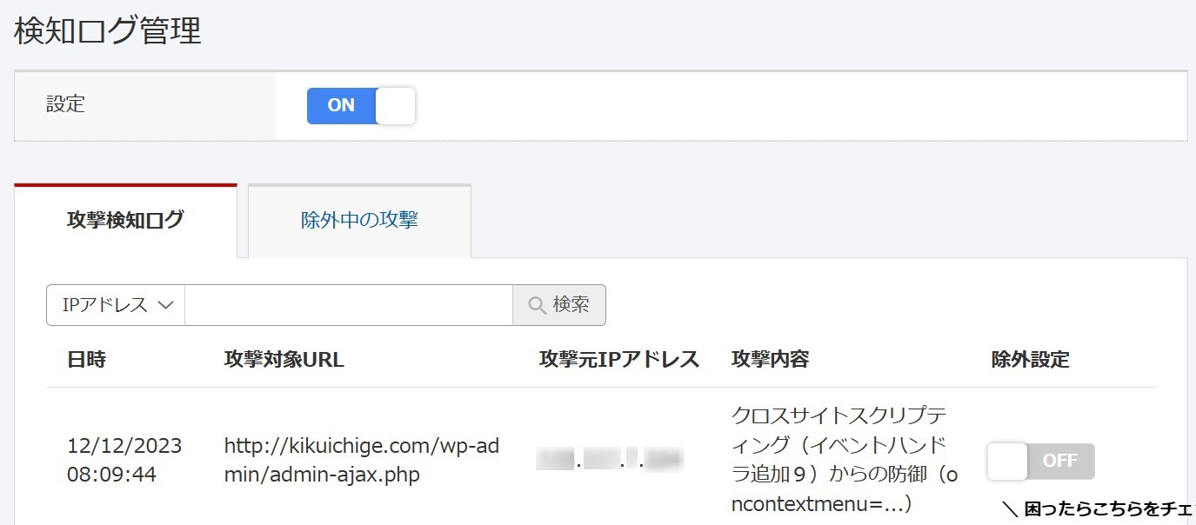Turn off the 設定 ON switch
This screenshot has height=525, width=1196.
(361, 106)
